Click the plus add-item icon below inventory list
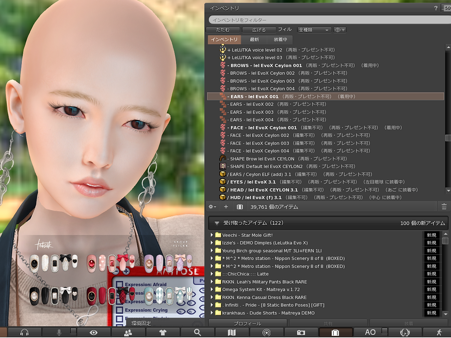Image resolution: width=451 pixels, height=338 pixels. pyautogui.click(x=226, y=206)
